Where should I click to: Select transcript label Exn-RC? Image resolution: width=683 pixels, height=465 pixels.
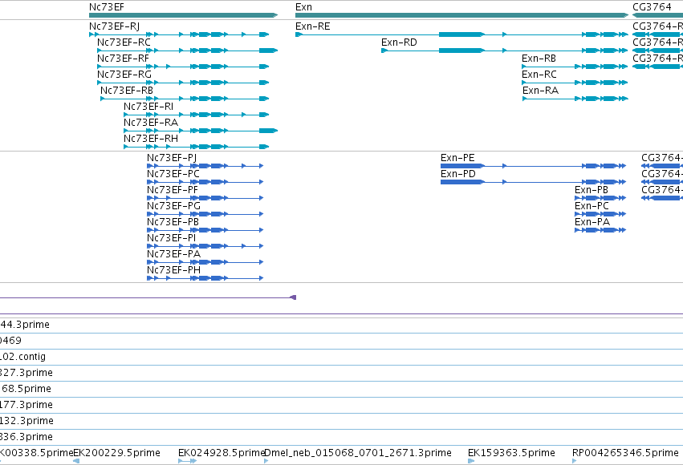click(539, 75)
